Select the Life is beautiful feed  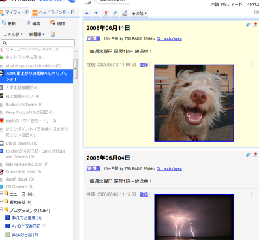(x=22, y=143)
